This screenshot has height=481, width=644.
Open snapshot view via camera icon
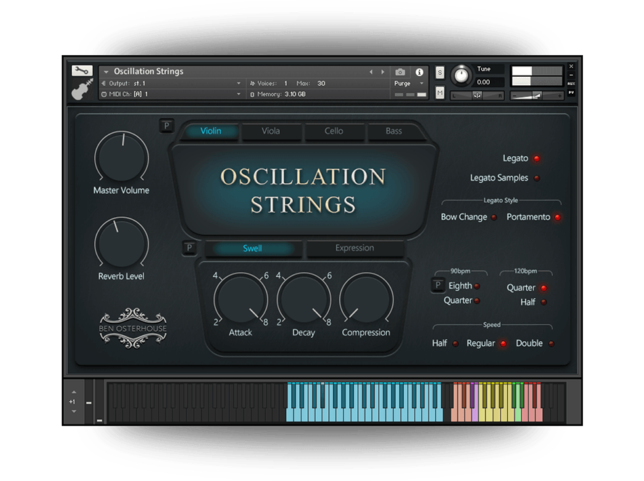click(400, 72)
